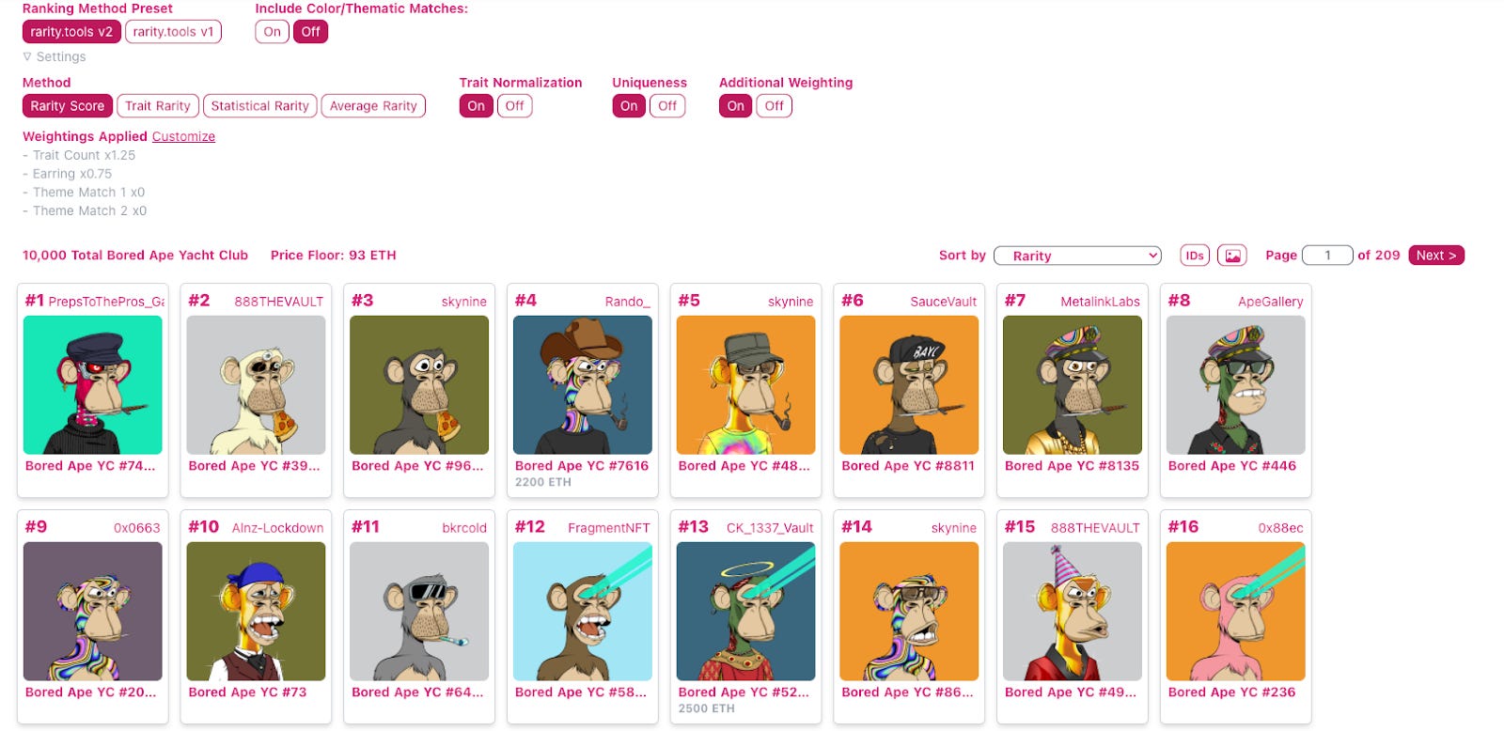Viewport: 1504px width, 731px height.
Task: Turn On Color/Thematic Matches
Action: coord(272,32)
